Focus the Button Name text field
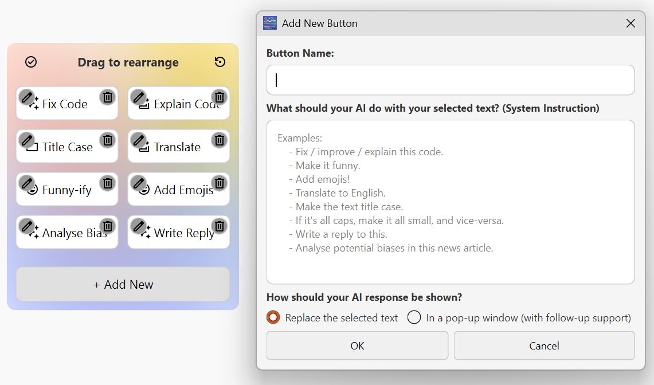 click(x=450, y=80)
